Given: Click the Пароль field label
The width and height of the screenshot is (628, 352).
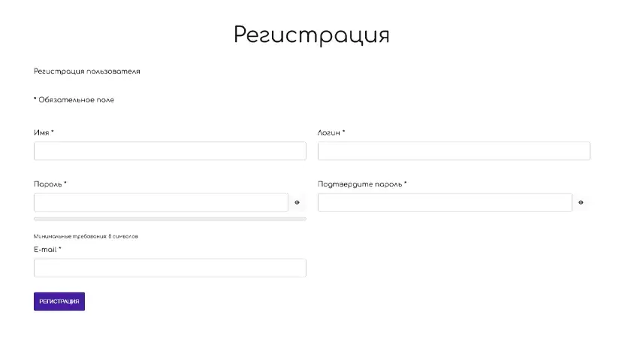Looking at the screenshot, I should [48, 184].
